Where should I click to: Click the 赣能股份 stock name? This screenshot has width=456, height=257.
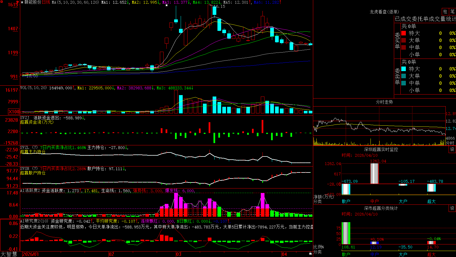click(x=33, y=2)
